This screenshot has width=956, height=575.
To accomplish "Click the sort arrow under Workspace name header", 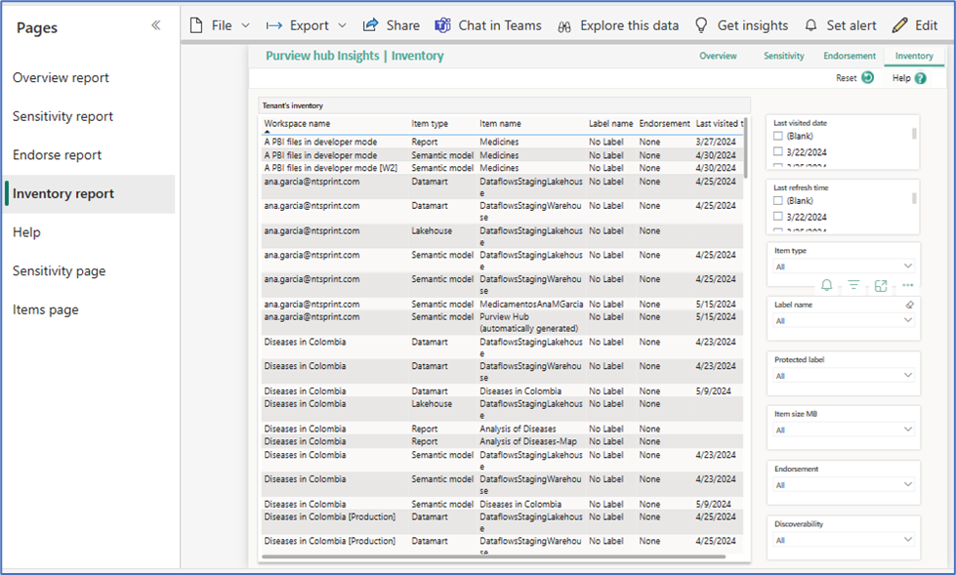I will [267, 132].
